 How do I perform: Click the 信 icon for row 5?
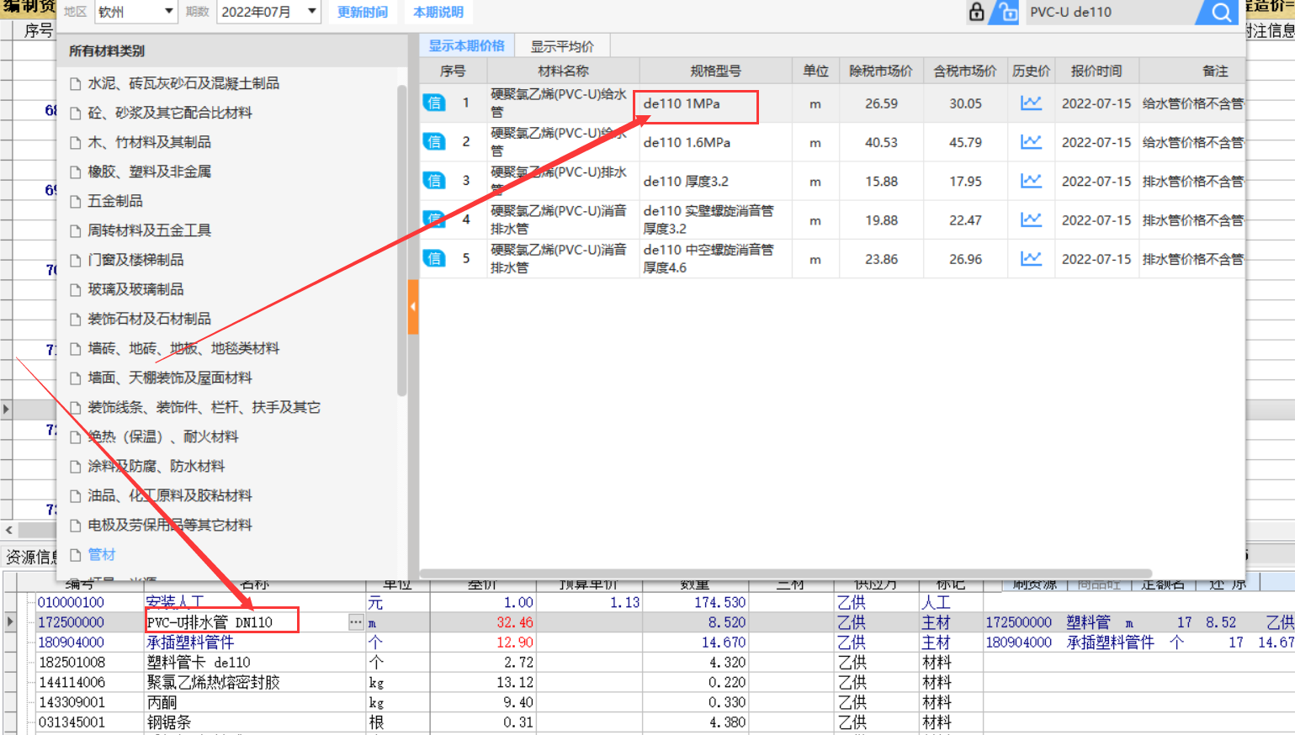pos(434,258)
